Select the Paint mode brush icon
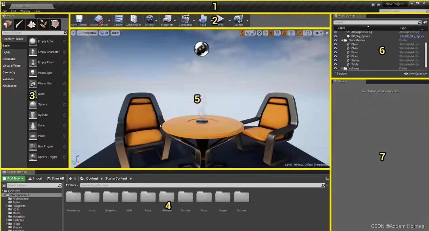 pyautogui.click(x=20, y=24)
